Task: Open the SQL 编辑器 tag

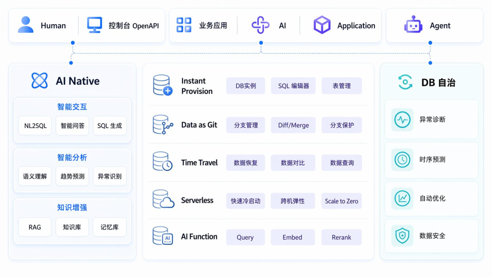Action: (x=293, y=86)
